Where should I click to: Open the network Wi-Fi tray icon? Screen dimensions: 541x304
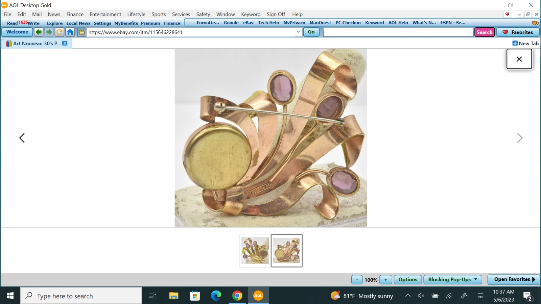point(449,296)
